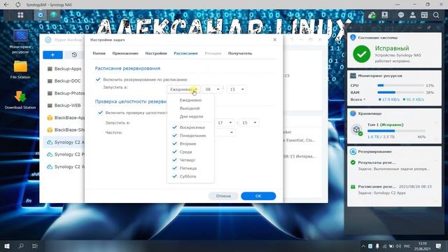Viewport: 448px width, 252px height.
Task: Switch to the Настройки tab
Action: click(x=156, y=53)
